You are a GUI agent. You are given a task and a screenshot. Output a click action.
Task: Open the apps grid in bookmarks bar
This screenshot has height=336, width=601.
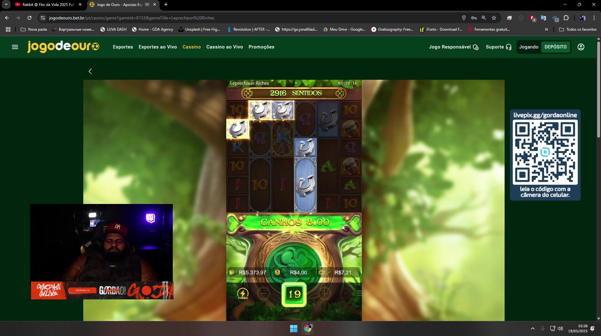coord(8,29)
